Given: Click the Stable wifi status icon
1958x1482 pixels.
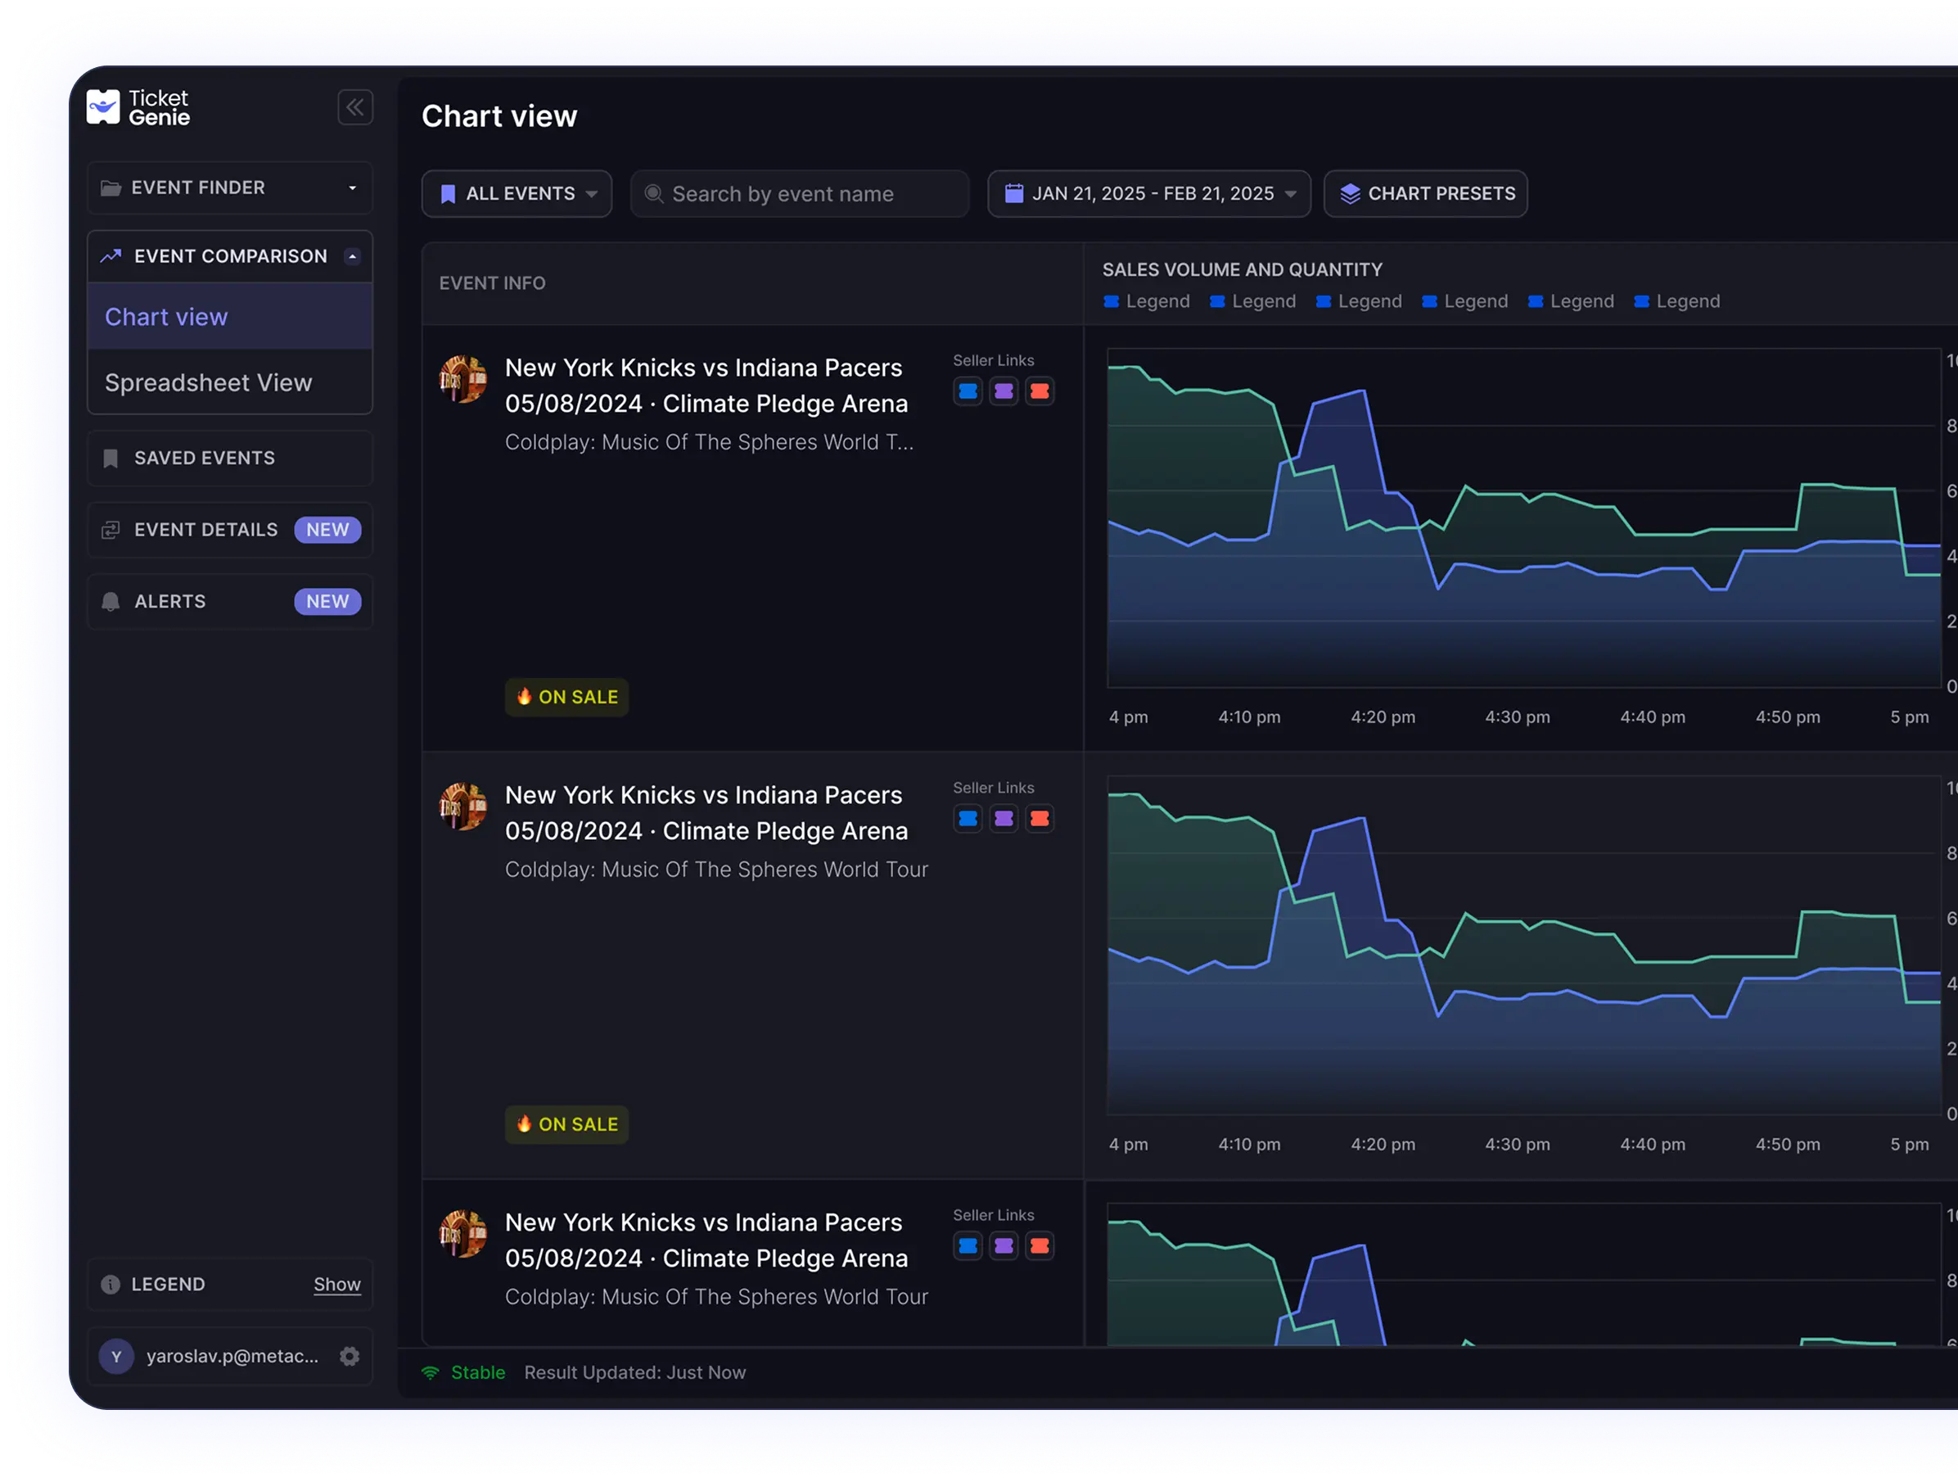Looking at the screenshot, I should 431,1372.
